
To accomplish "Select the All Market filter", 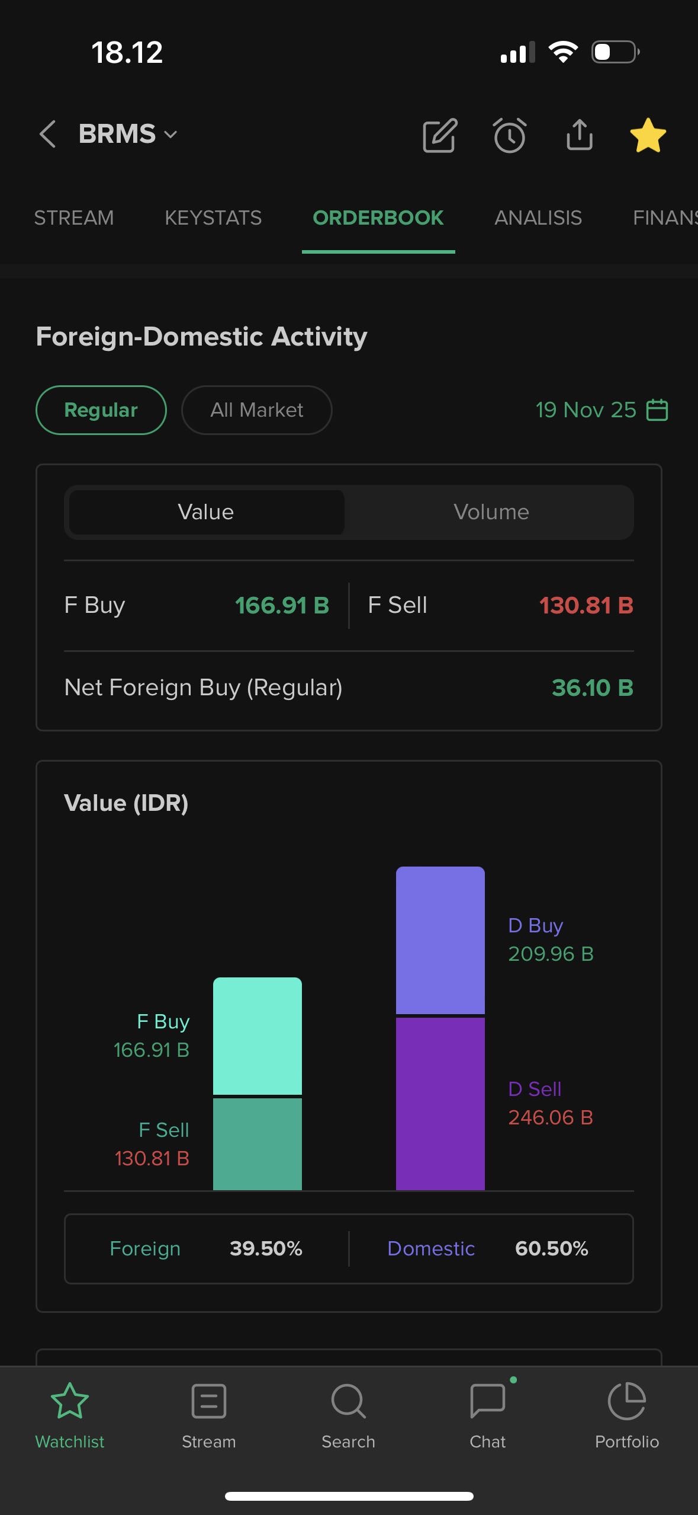I will [x=256, y=410].
